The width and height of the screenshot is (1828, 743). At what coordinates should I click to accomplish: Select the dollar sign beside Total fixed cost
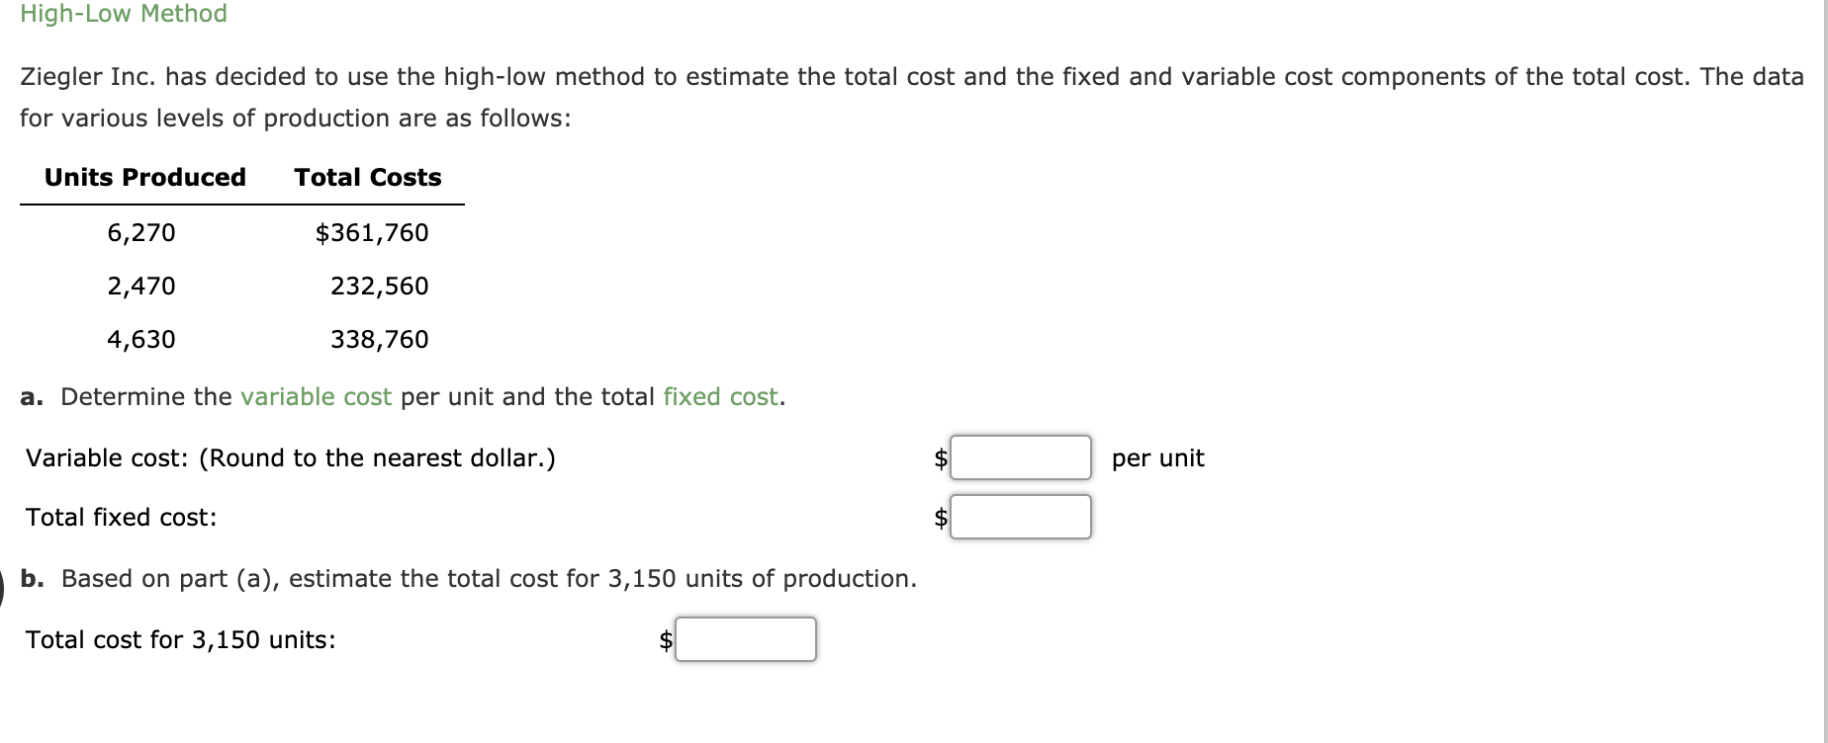[x=940, y=515]
